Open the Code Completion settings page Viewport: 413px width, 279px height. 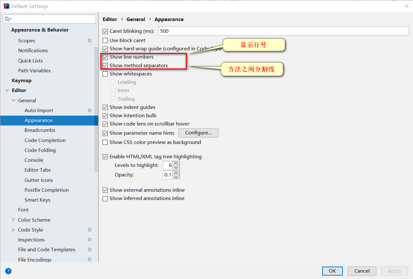click(x=45, y=140)
